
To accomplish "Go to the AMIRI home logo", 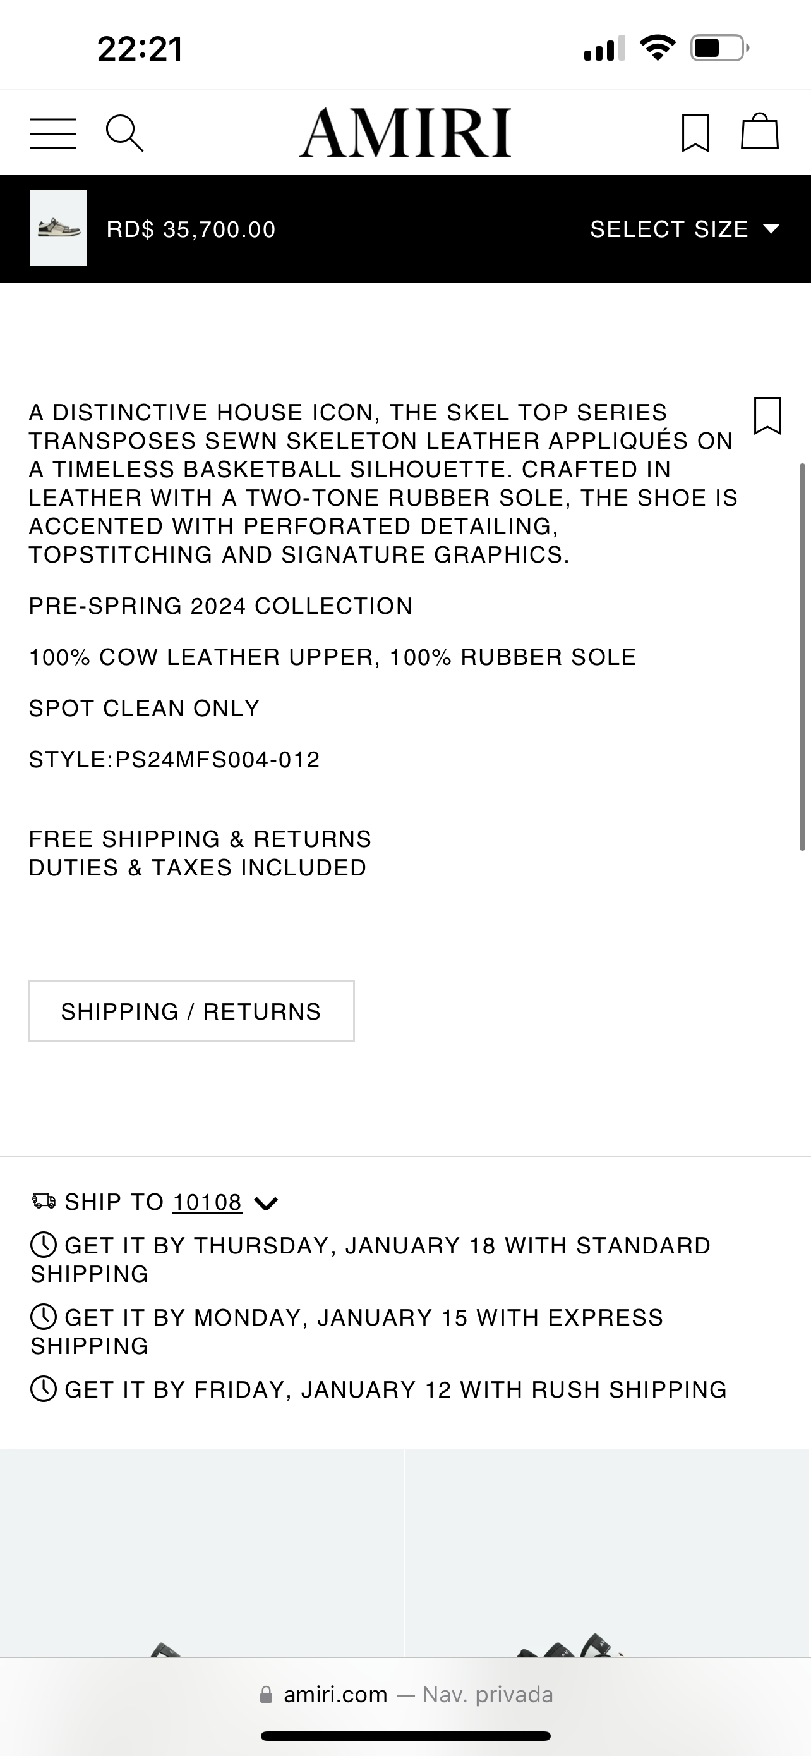I will (405, 133).
